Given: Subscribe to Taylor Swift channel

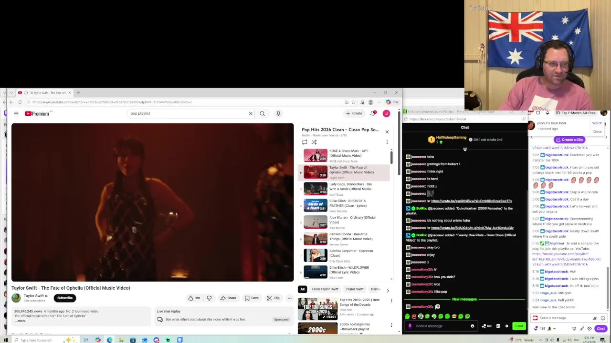Looking at the screenshot, I should (65, 298).
